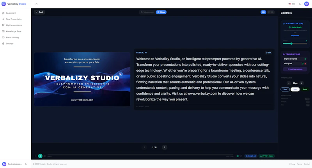
Task: Increase font size with plus button
Action: (x=301, y=83)
